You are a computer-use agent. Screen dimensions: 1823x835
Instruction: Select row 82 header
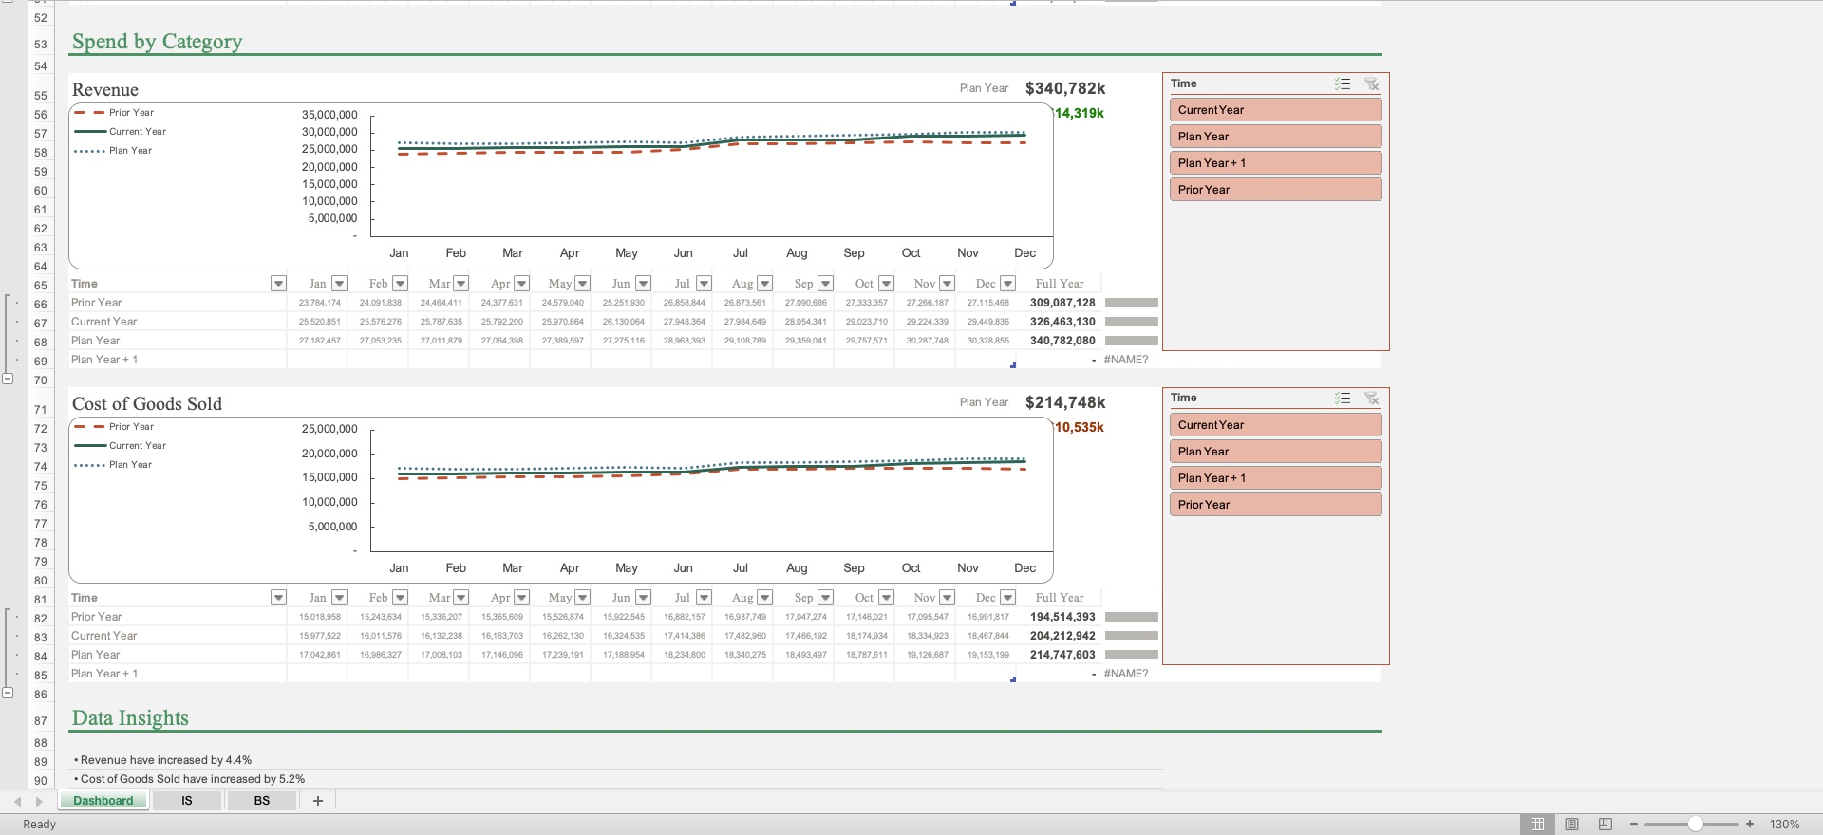(41, 618)
